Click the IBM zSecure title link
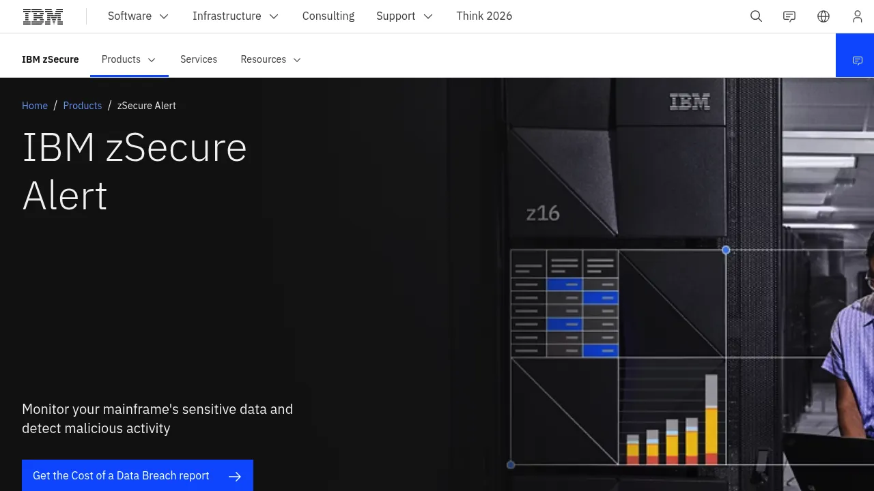Screen dimensions: 874x491 coord(51,59)
